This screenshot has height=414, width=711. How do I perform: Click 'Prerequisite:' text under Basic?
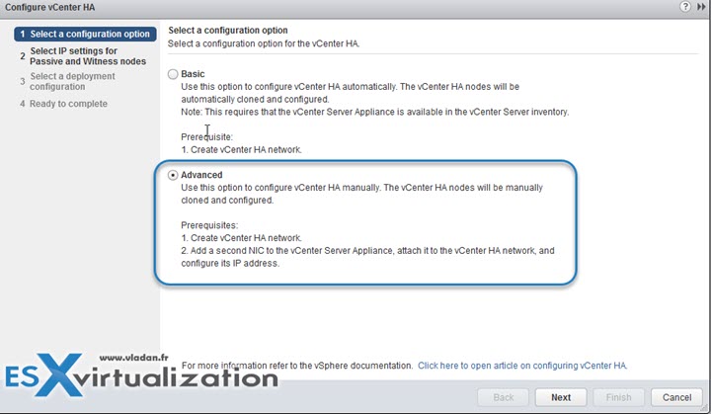click(206, 136)
